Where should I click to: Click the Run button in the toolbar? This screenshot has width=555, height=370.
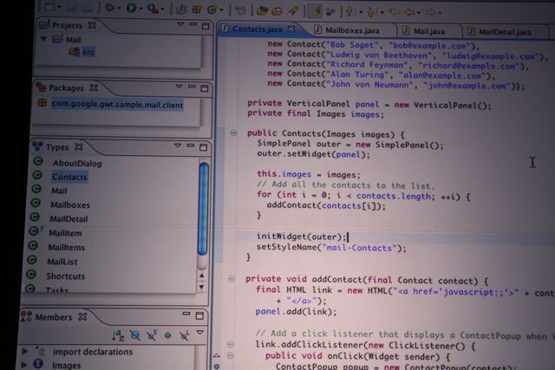coord(132,9)
